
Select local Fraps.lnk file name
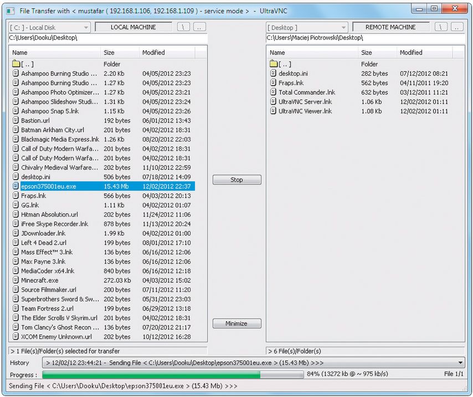pos(33,196)
